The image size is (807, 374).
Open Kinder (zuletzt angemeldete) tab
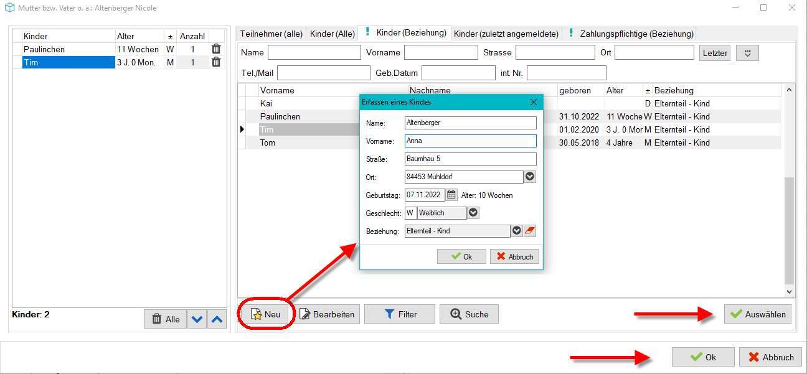point(506,34)
